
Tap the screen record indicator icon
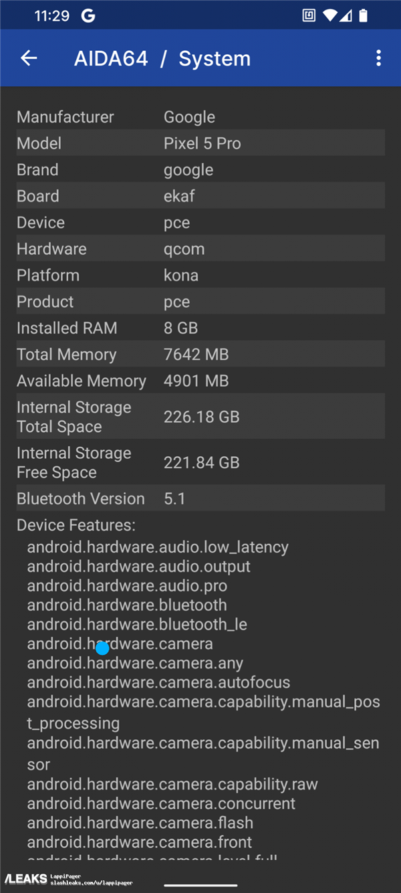309,15
